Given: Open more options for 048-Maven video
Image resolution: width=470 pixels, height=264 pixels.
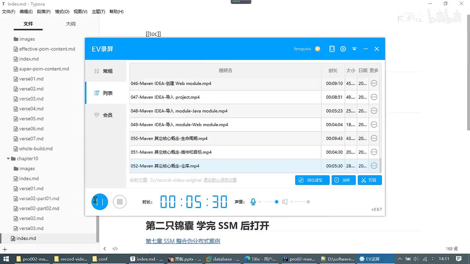Looking at the screenshot, I should (x=374, y=111).
